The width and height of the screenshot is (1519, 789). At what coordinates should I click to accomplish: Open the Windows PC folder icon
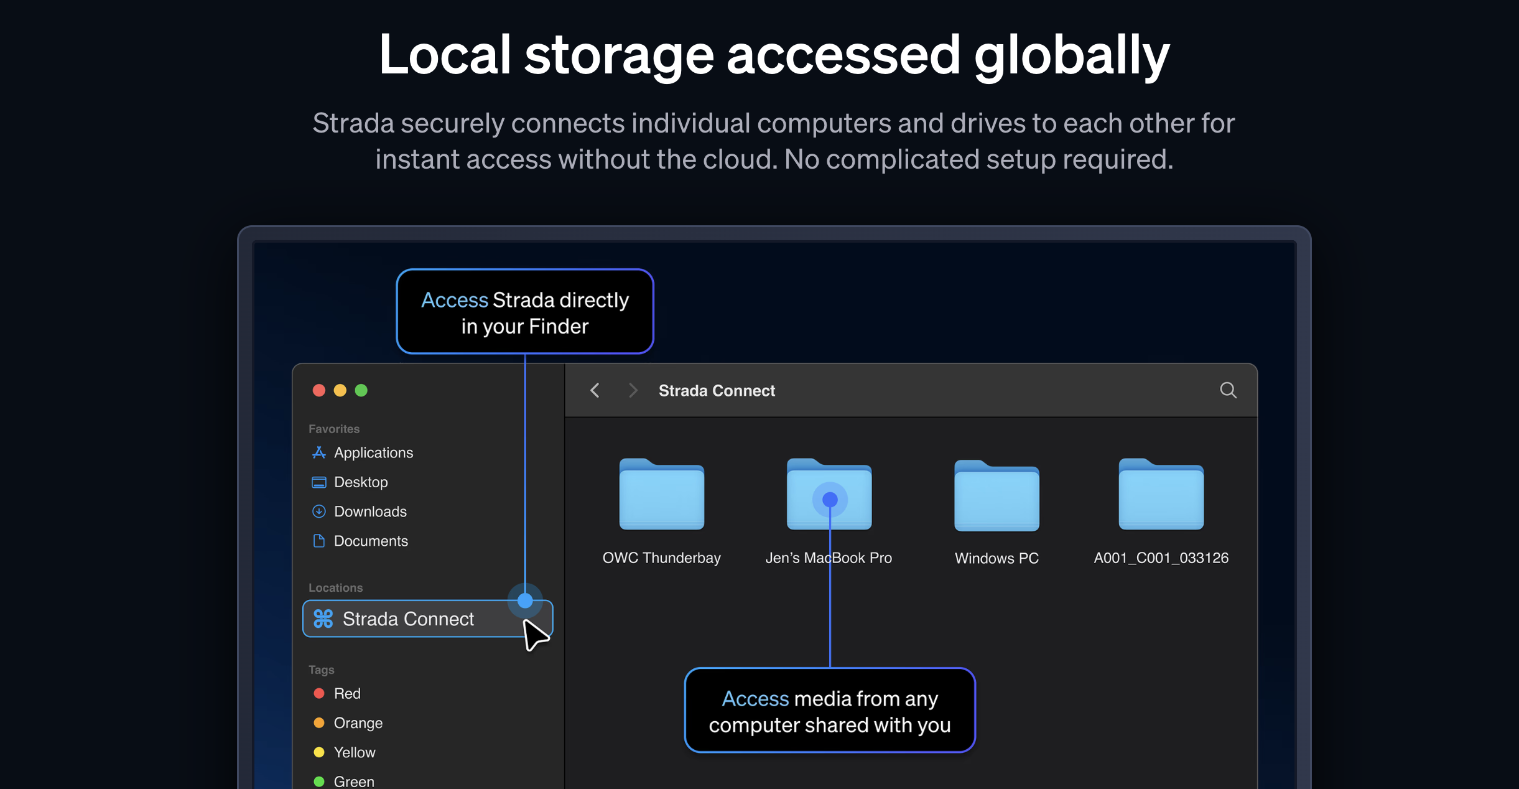(x=996, y=495)
